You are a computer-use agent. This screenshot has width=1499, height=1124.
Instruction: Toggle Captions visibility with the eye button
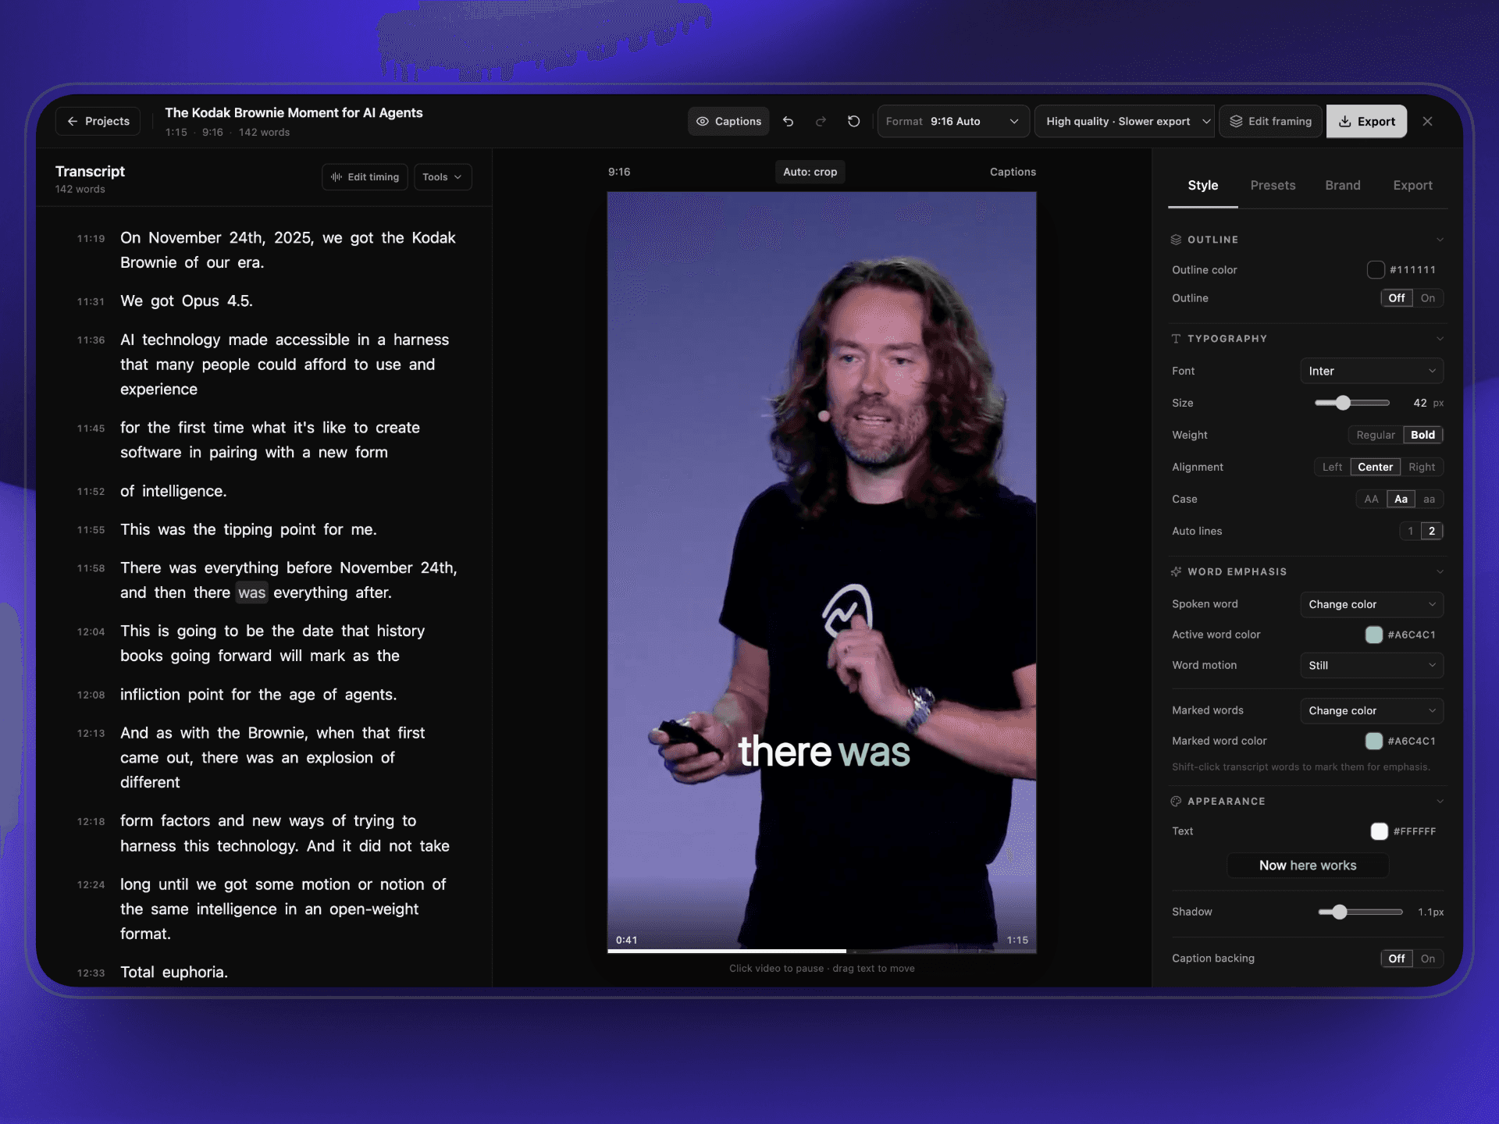pos(728,122)
